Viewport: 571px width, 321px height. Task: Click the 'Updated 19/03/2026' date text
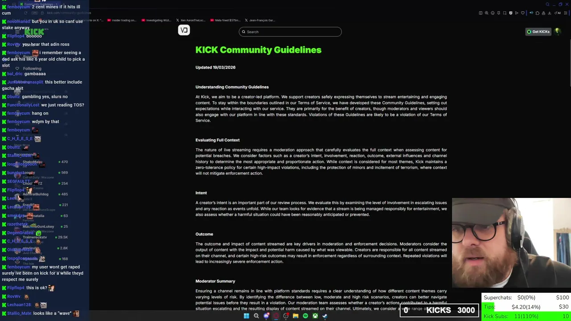coord(215,67)
